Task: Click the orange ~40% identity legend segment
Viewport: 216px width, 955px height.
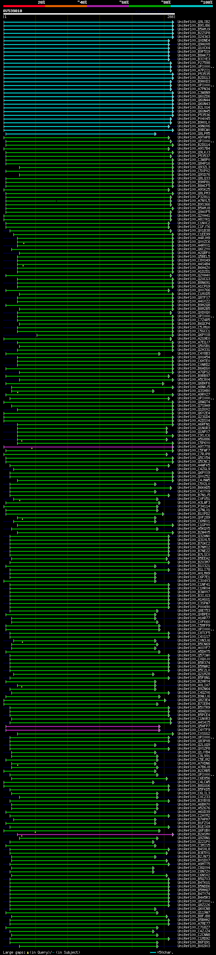Action: (66, 6)
